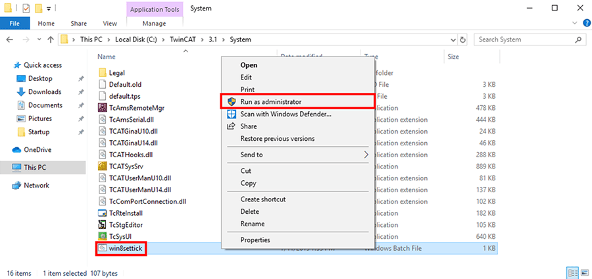Select the TcStgEditor application icon

103,224
